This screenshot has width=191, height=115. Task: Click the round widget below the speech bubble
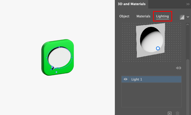pos(56,72)
